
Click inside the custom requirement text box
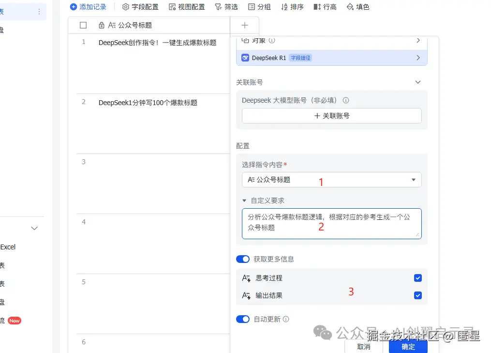point(331,223)
